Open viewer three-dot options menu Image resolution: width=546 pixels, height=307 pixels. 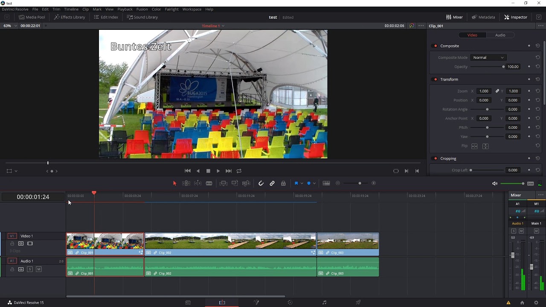[421, 26]
